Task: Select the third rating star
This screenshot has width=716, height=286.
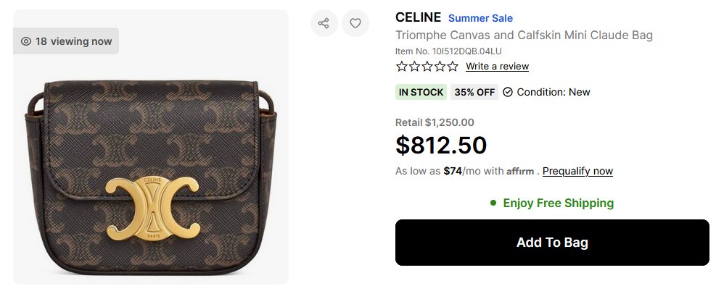Action: (427, 67)
